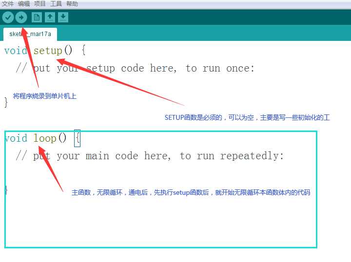Click the Verify checkmark icon

(8, 17)
